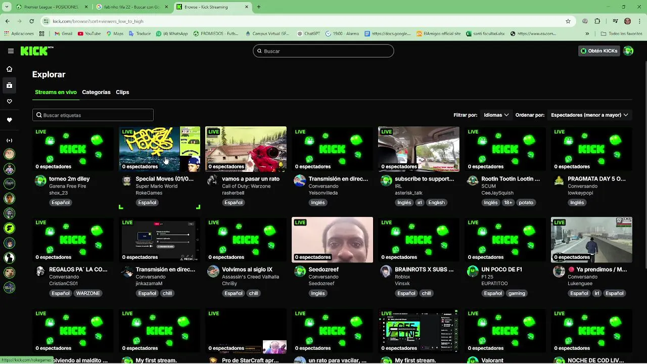Open the Espectadores (menor a mayor) sort dropdown
Screen dimensions: 647x364
click(589, 115)
